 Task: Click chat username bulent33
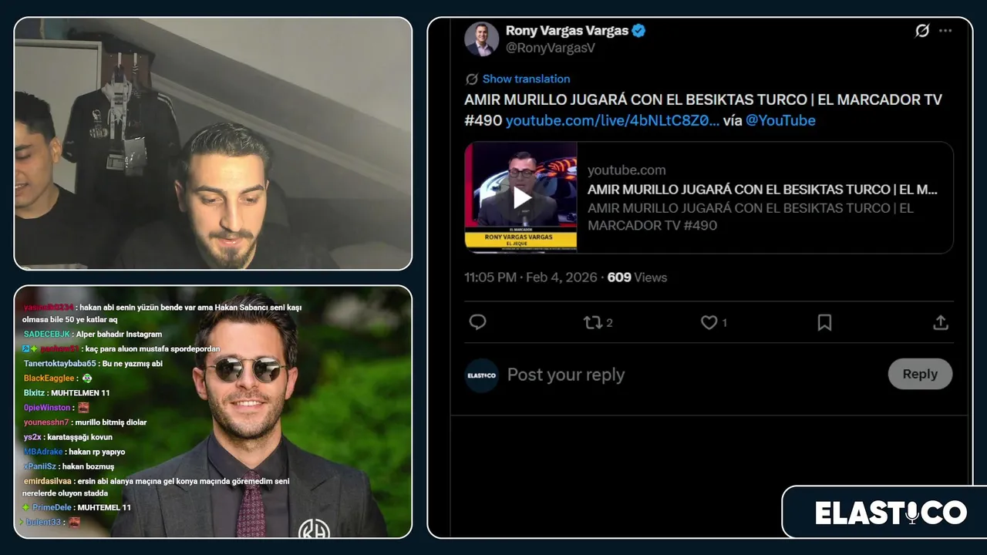(x=43, y=522)
